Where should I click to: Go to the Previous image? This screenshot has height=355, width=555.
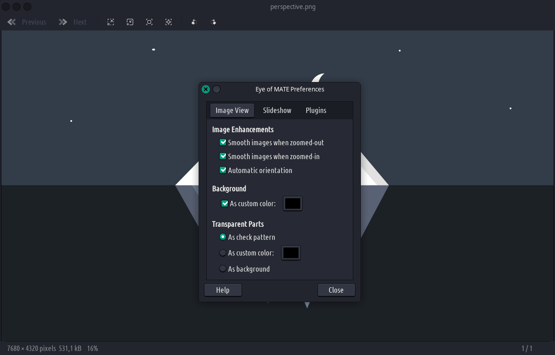coord(27,22)
